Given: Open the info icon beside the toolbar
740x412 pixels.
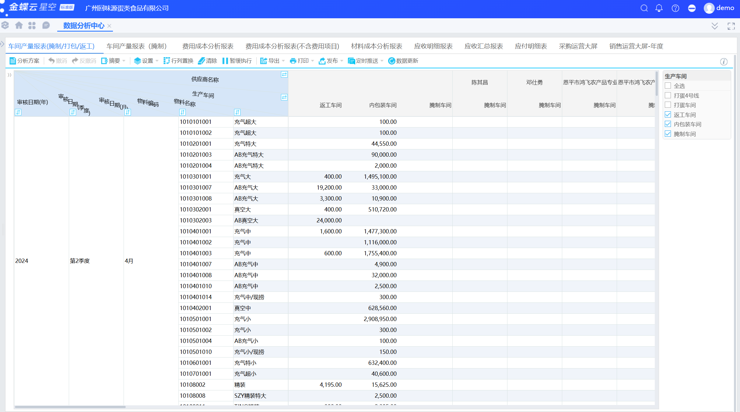Looking at the screenshot, I should click(x=724, y=62).
